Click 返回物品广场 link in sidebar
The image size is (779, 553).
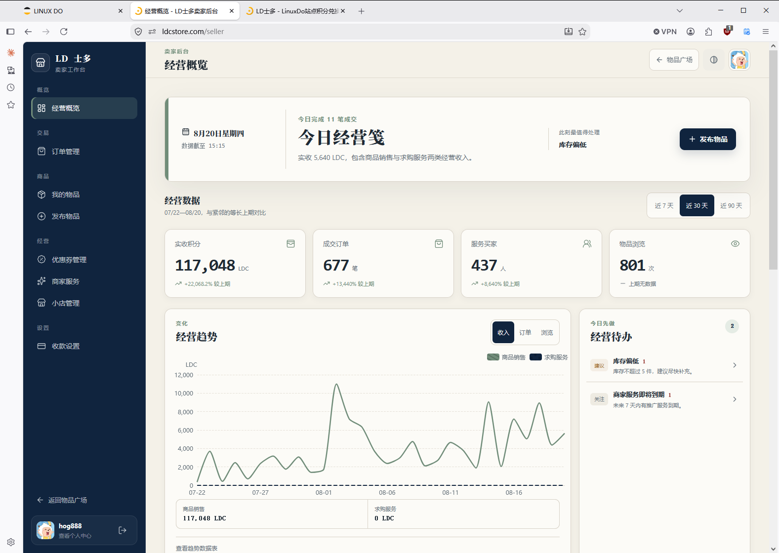(x=62, y=500)
